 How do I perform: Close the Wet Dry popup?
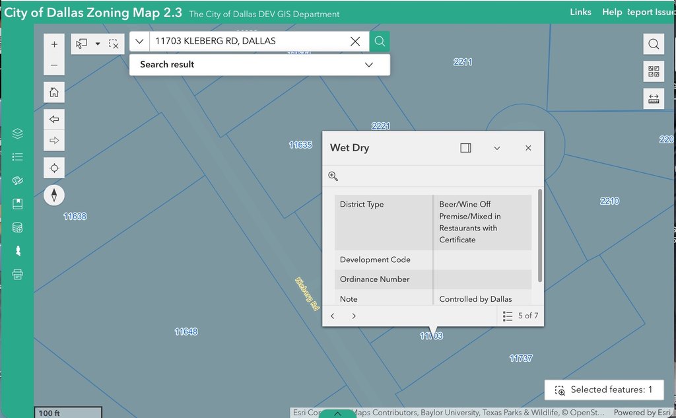coord(528,148)
